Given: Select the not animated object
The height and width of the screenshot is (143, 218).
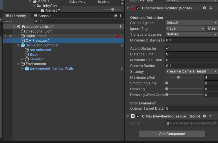Looking at the screenshot, I should point(40,50).
